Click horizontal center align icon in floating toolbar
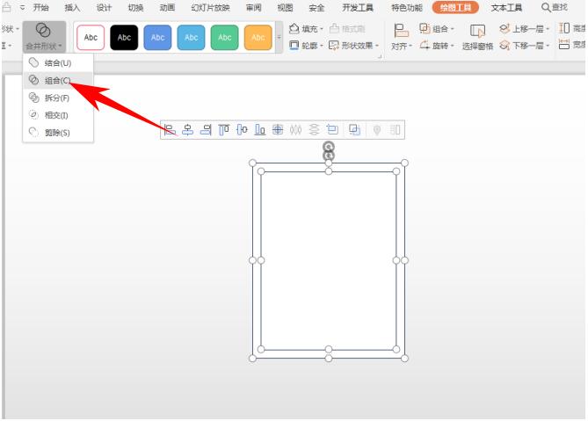 (x=187, y=130)
